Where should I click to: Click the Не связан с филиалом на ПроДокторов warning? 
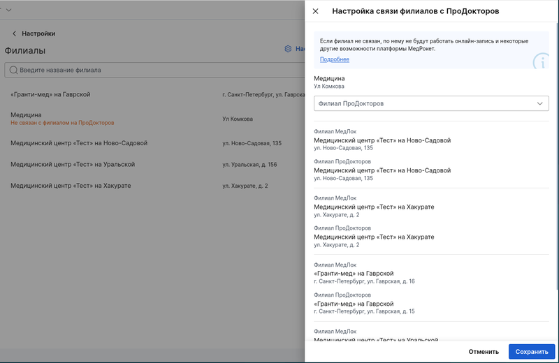click(x=62, y=123)
